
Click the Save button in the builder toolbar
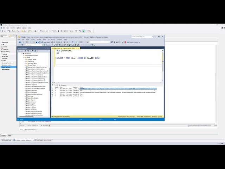(x=4, y=31)
